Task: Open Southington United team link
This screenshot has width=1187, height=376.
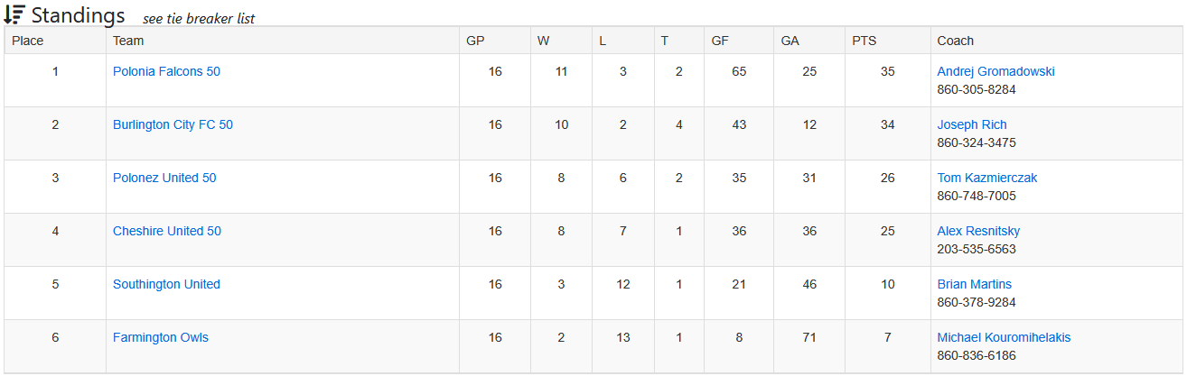Action: pos(166,284)
